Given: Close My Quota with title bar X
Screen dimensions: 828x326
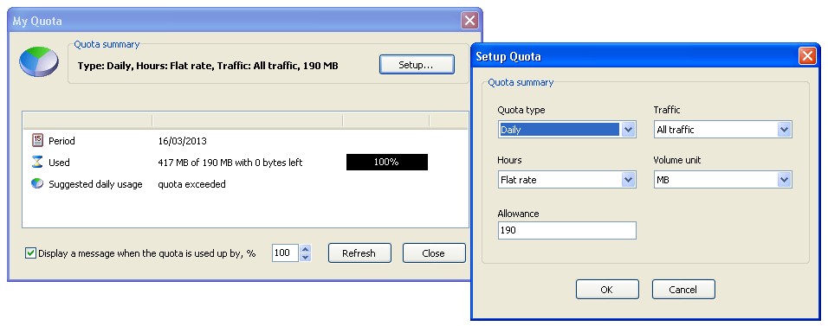Looking at the screenshot, I should tap(469, 21).
